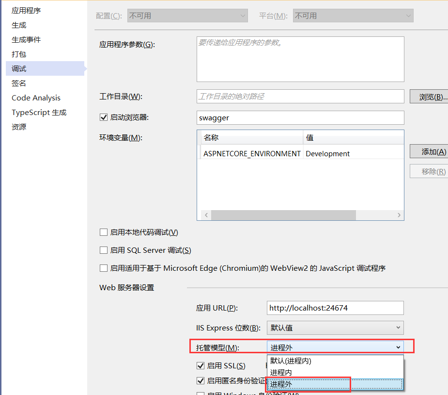The height and width of the screenshot is (395, 448).
Task: Select Code Analysis in the sidebar
Action: [x=36, y=98]
